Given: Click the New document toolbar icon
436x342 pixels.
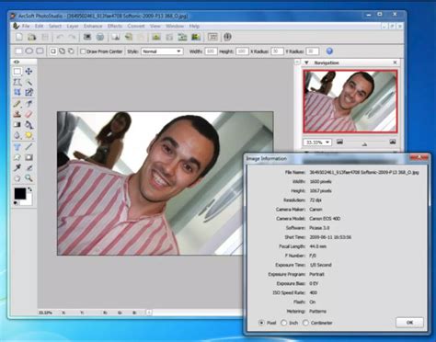Looking at the screenshot, I should tap(19, 37).
